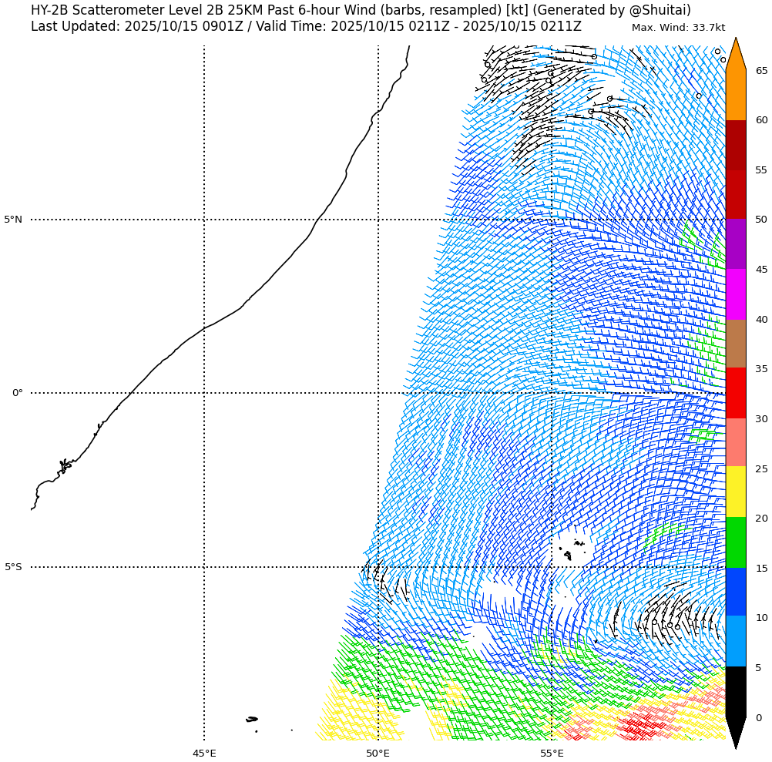
Task: Pick the green 15–20 kt colorbar swatch
Action: pyautogui.click(x=736, y=542)
